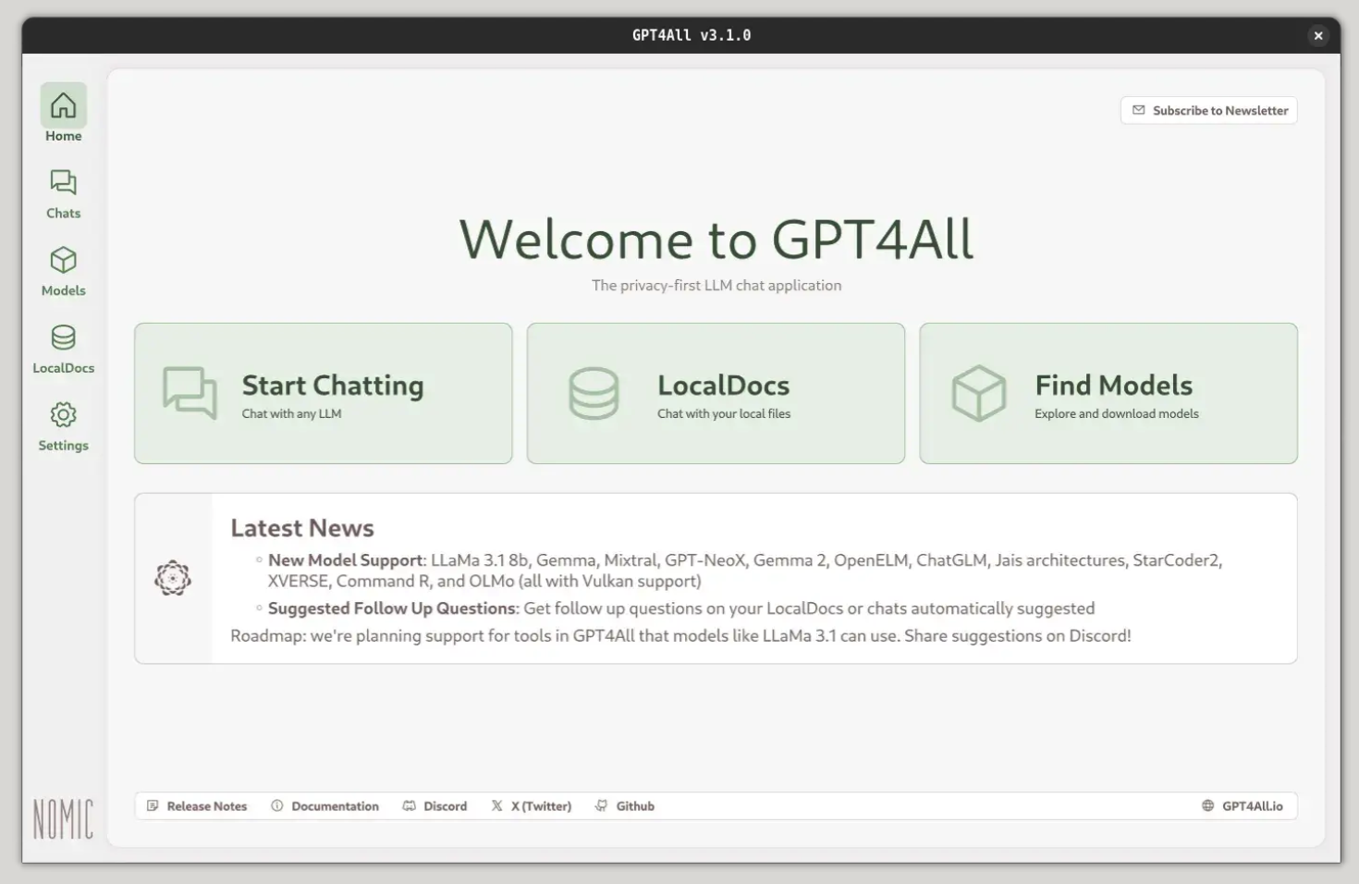Screen dimensions: 1359x884
Task: Click the Start Chatting card
Action: [x=323, y=393]
